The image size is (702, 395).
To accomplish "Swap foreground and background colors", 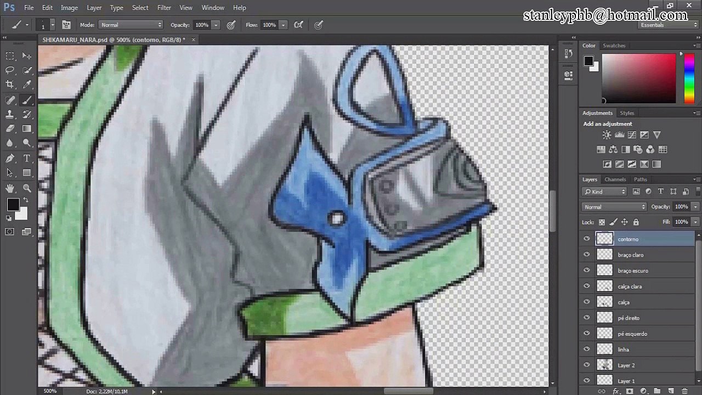I will pos(25,200).
